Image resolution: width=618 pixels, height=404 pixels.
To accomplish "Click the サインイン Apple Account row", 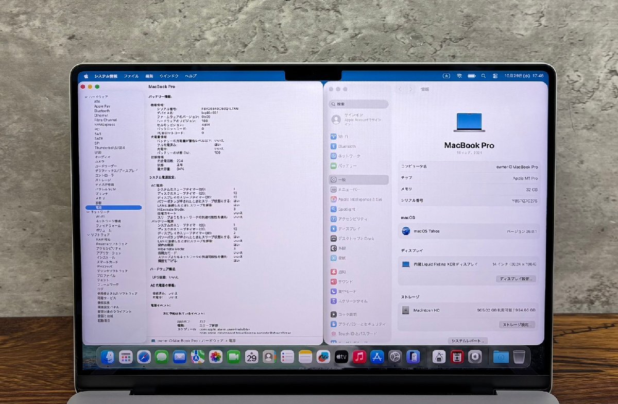I will (359, 119).
